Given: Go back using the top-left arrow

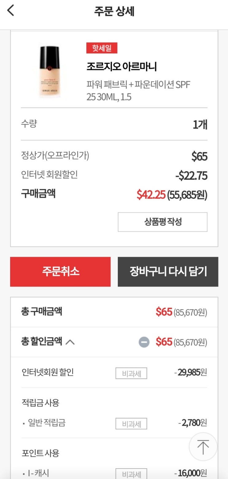Looking at the screenshot, I should pyautogui.click(x=11, y=11).
